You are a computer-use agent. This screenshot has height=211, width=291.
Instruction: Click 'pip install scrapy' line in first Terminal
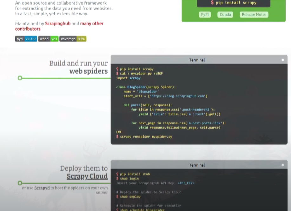click(x=135, y=69)
